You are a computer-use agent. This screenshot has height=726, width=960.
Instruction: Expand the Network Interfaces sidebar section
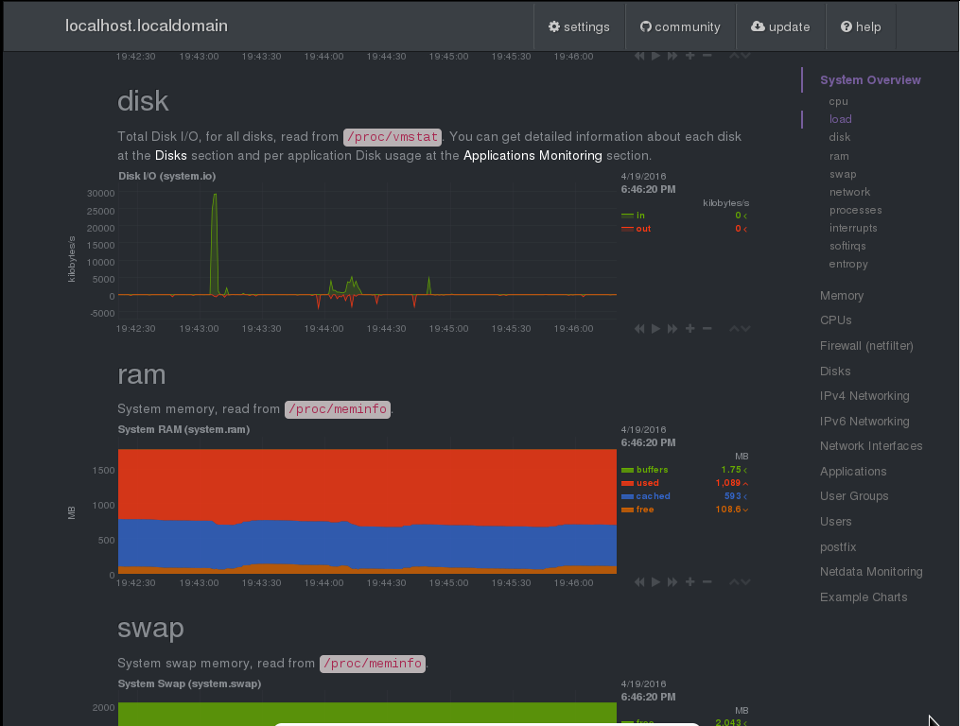pyautogui.click(x=871, y=446)
